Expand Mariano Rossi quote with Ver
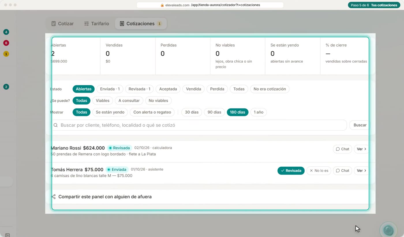The width and height of the screenshot is (404, 237). tap(361, 149)
